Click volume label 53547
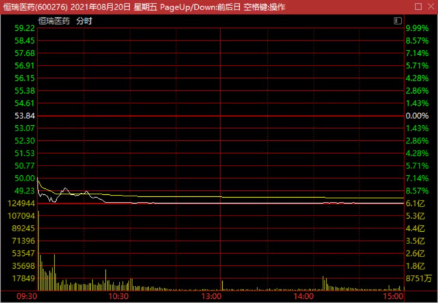This screenshot has width=438, height=303. coord(23,254)
